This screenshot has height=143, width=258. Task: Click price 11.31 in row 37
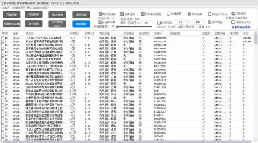[88, 132]
